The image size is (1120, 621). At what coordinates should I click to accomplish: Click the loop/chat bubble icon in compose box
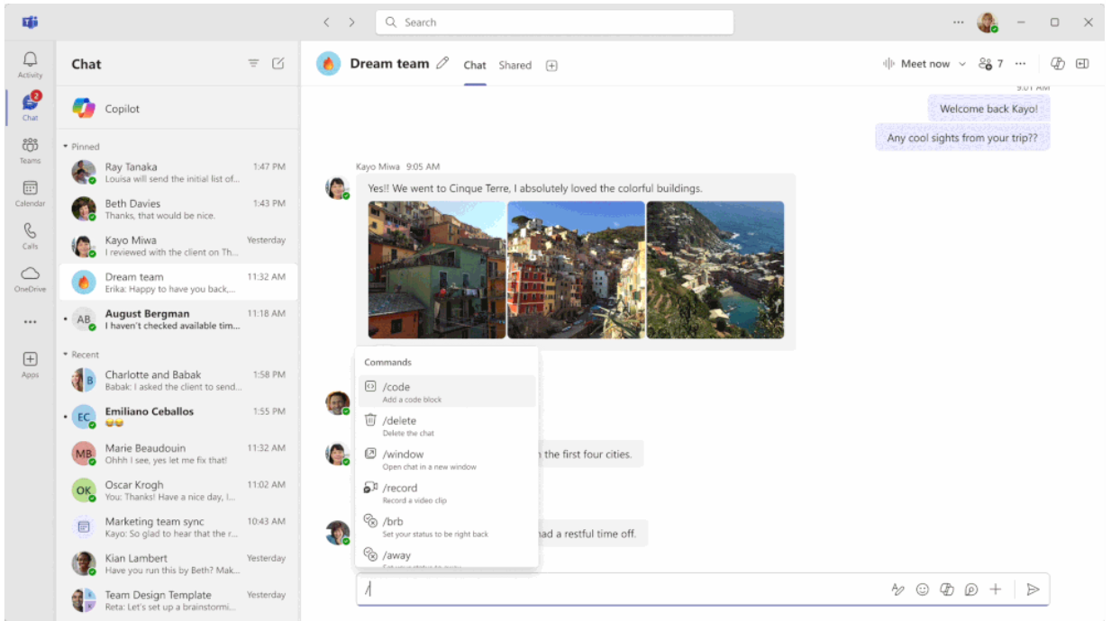pos(971,589)
